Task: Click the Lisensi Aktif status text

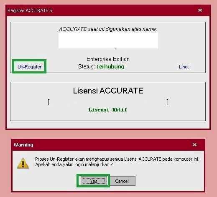Action: (107, 110)
